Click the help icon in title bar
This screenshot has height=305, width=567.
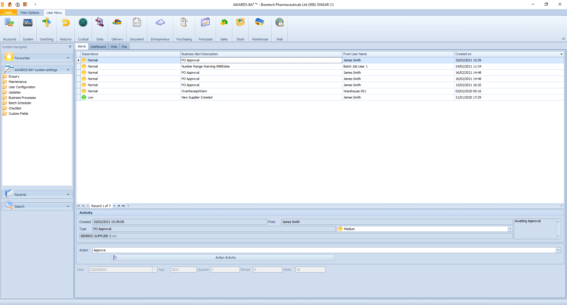pyautogui.click(x=25, y=4)
